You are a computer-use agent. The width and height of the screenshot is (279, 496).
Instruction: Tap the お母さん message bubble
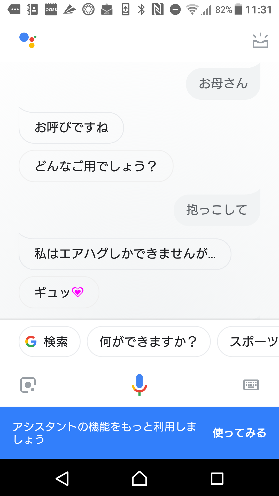223,84
